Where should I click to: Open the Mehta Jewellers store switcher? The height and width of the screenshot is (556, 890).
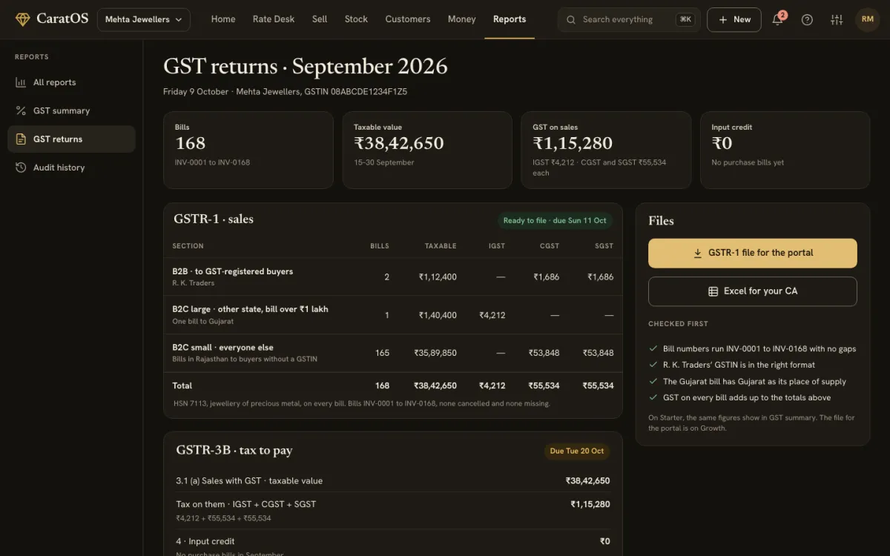[143, 19]
